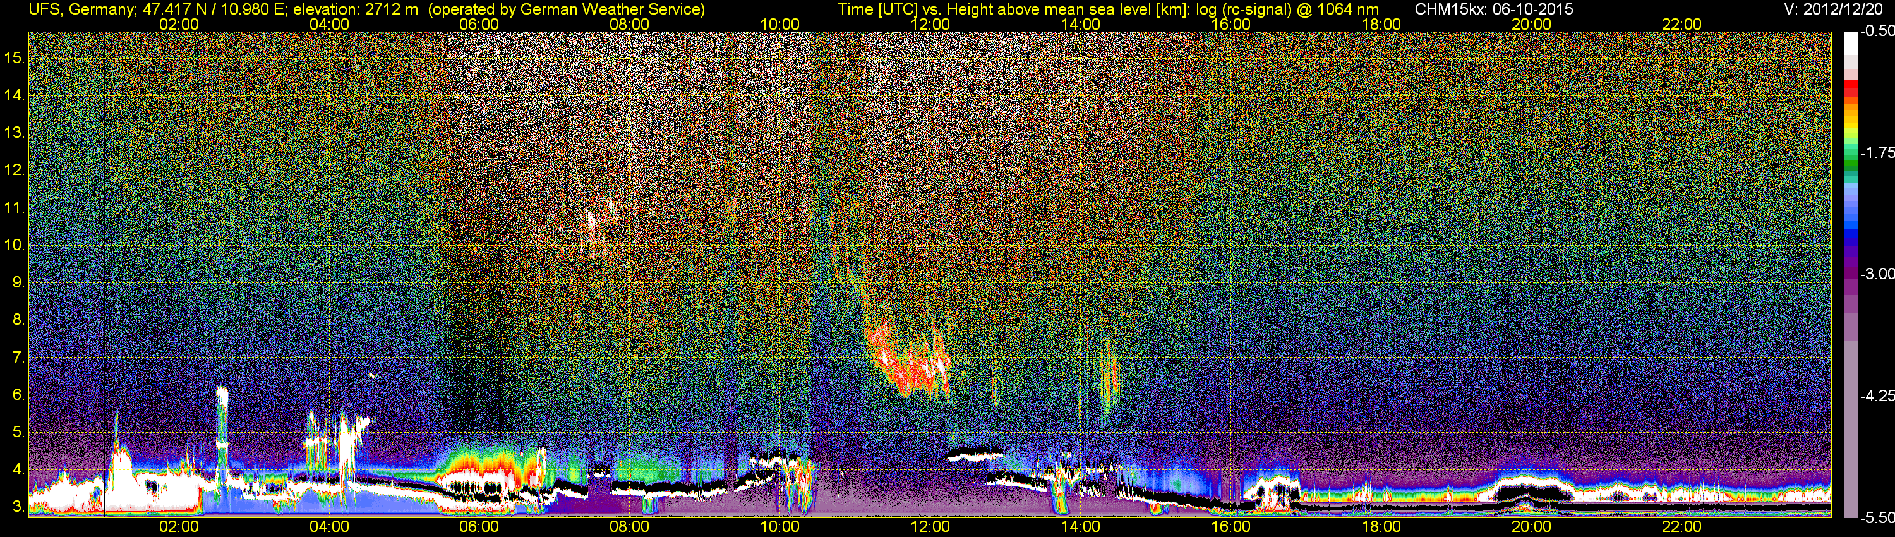
Task: Select "06:00" on the top time axis
Action: pos(479,24)
